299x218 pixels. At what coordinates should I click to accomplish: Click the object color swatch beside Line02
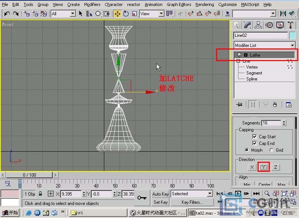[293, 36]
